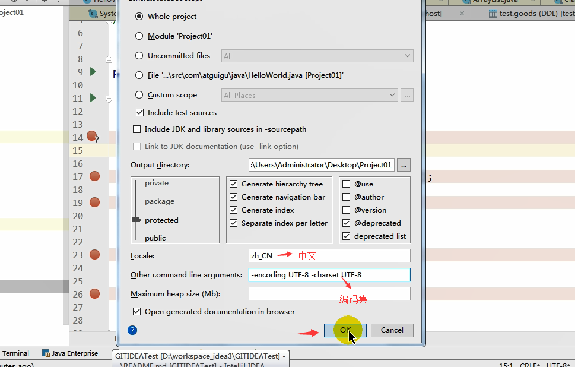Screen dimensions: 575x367
Task: Uncheck Generate navigation bar
Action: (234, 197)
